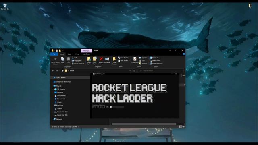This screenshot has height=145, width=258.
Task: Click Select none in ribbon
Action: [x=155, y=61]
